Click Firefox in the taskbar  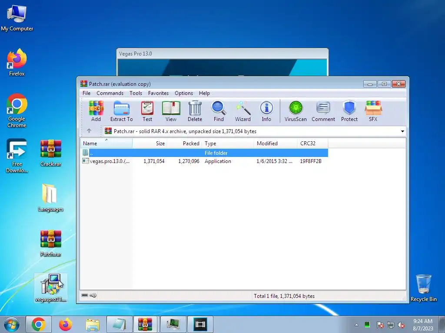pos(66,324)
